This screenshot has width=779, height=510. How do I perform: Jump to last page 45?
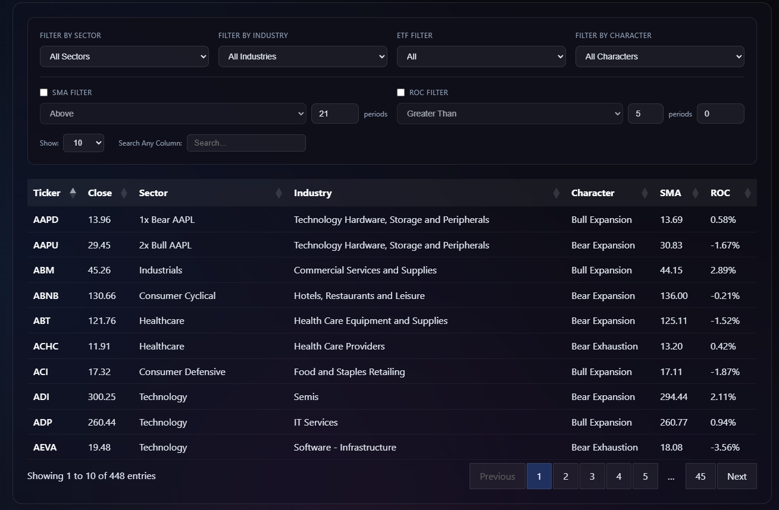coord(700,476)
